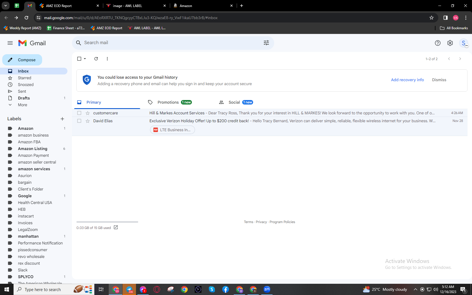Open the Finance Sheet bookmark
472x295 pixels.
tap(66, 28)
